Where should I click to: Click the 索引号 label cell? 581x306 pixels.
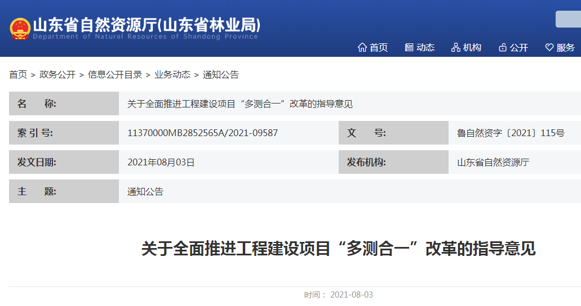(x=64, y=133)
